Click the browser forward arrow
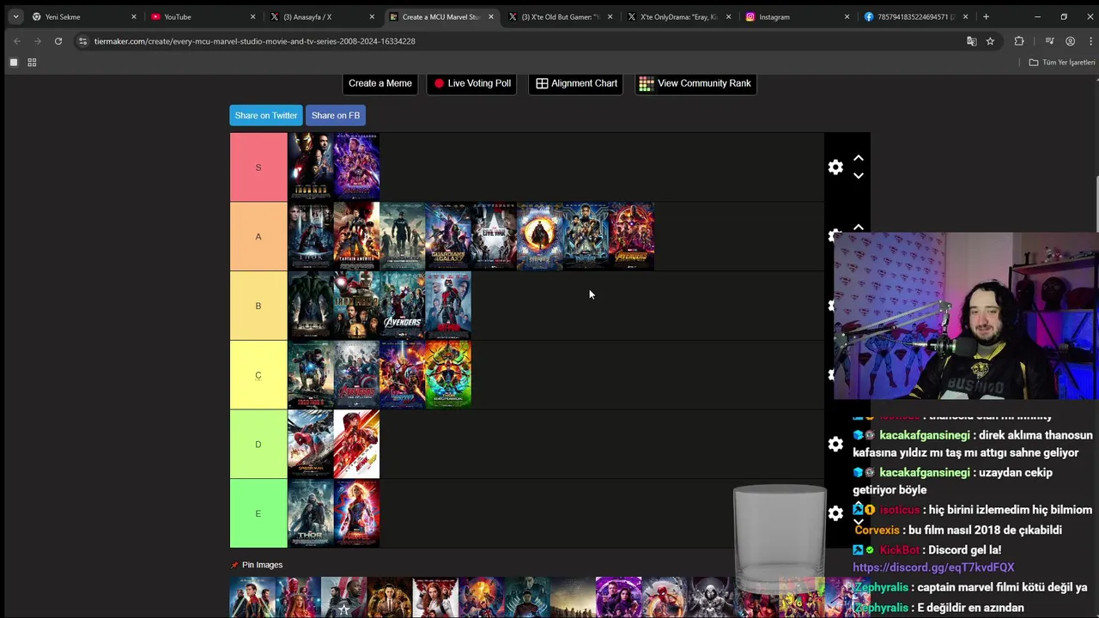 [37, 41]
